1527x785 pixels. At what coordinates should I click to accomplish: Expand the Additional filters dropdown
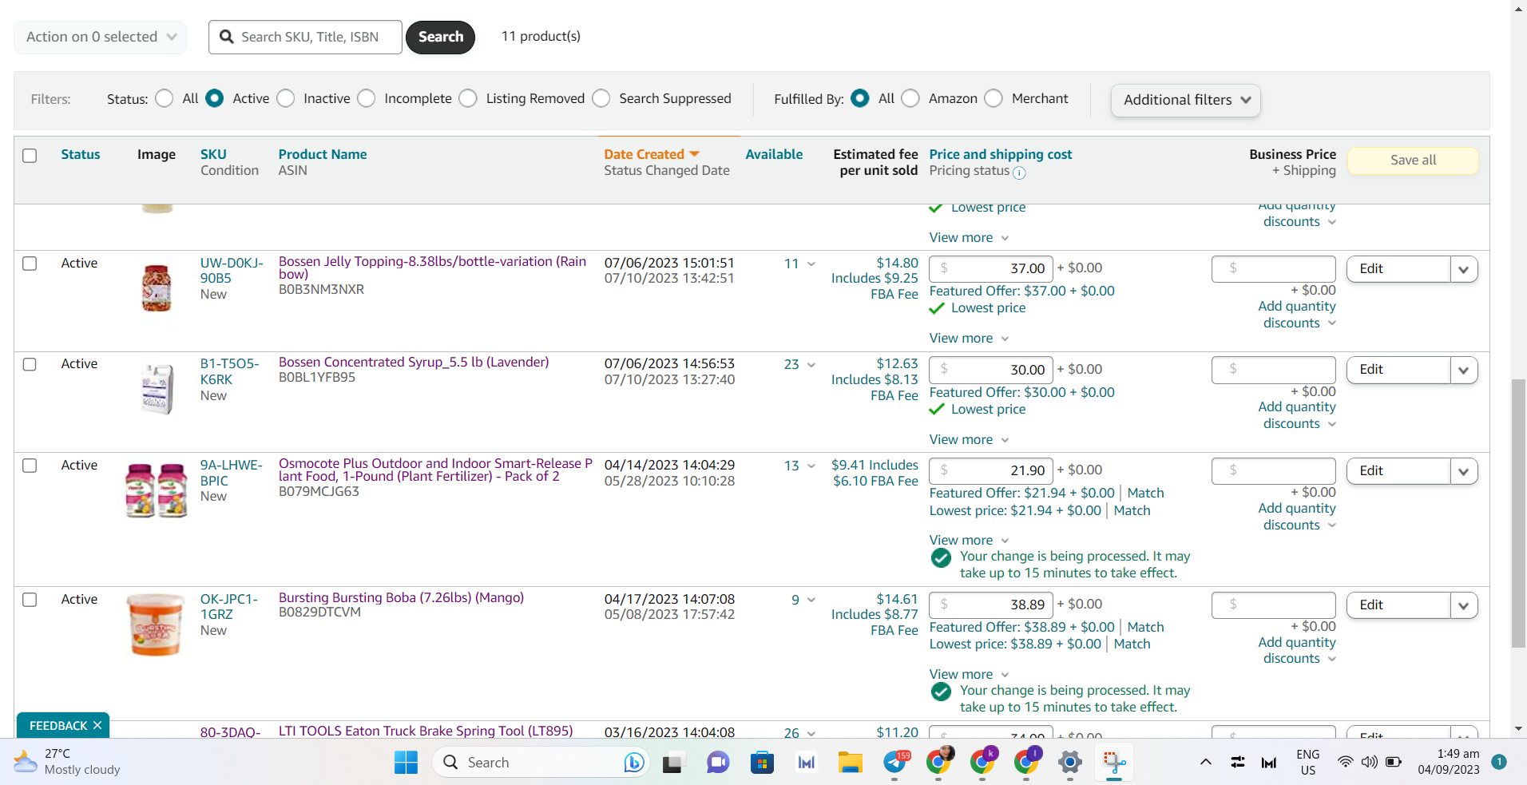coord(1186,100)
